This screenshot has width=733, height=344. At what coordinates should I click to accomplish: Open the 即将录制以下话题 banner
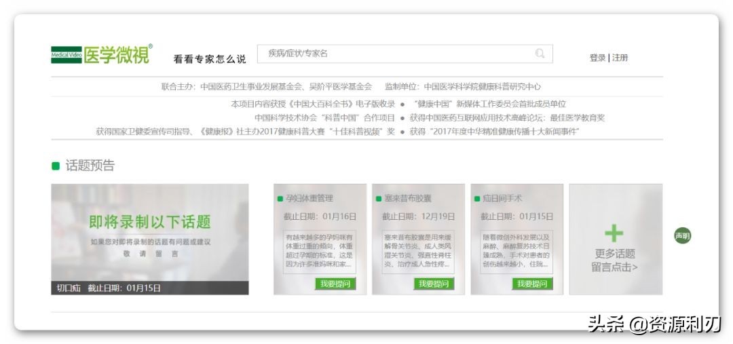[150, 232]
